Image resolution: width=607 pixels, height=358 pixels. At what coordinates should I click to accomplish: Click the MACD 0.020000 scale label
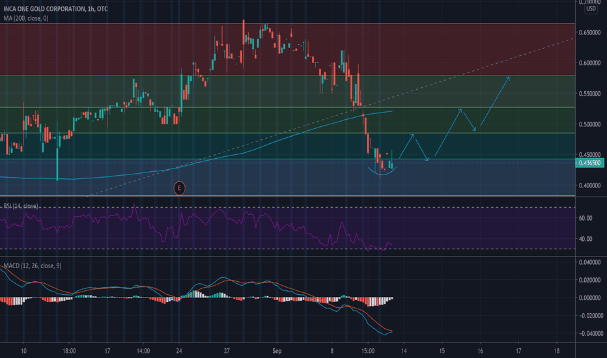tap(589, 280)
